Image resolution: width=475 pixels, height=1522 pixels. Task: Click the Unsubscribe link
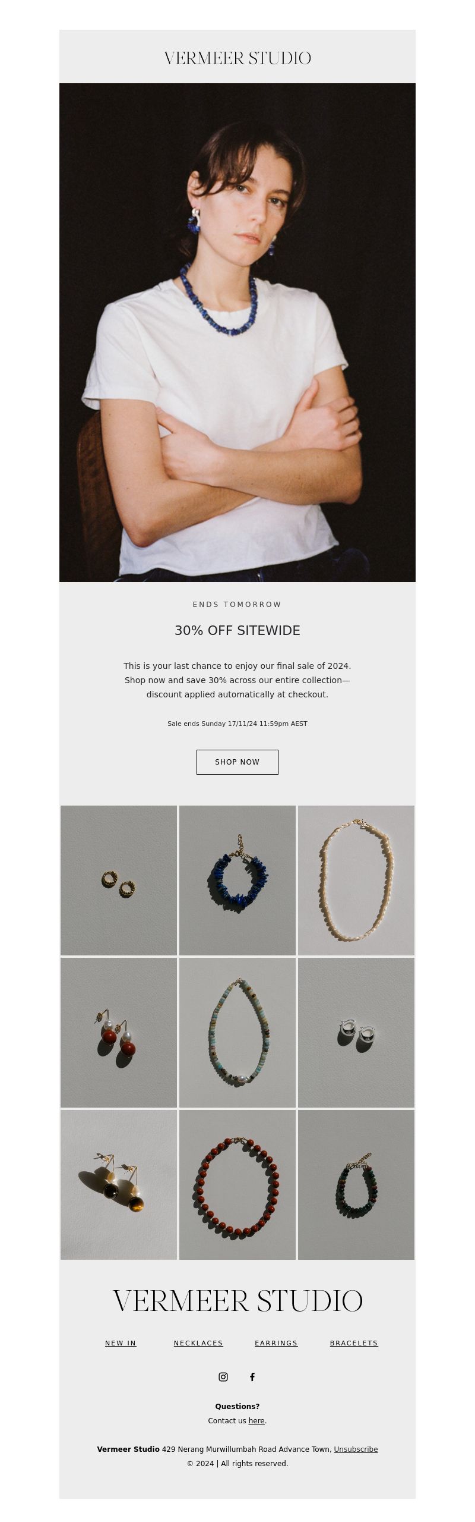[x=356, y=1449]
